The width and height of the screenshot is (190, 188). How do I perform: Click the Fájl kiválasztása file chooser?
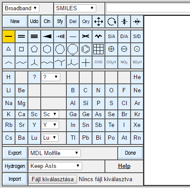tap(53, 179)
